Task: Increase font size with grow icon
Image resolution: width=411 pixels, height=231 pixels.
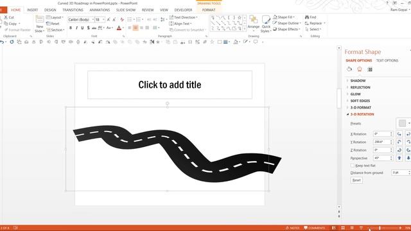Action: click(x=109, y=20)
